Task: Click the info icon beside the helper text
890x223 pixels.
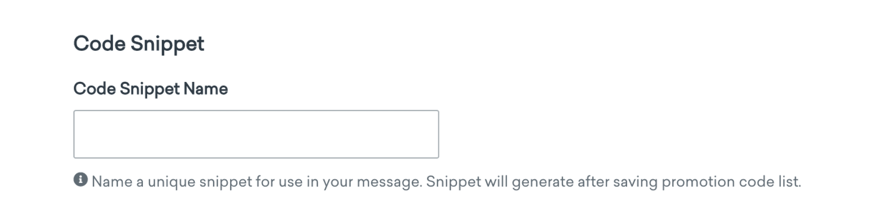Action: [80, 180]
